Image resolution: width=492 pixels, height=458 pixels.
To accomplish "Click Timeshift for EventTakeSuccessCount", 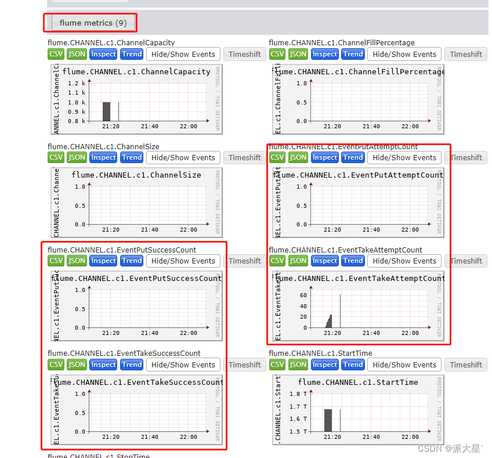I will pos(245,365).
